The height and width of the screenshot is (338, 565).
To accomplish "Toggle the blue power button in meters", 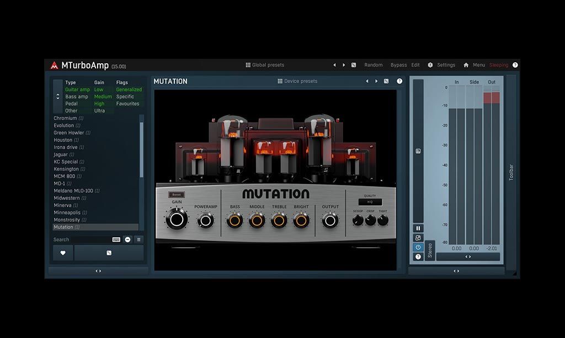I will [418, 247].
